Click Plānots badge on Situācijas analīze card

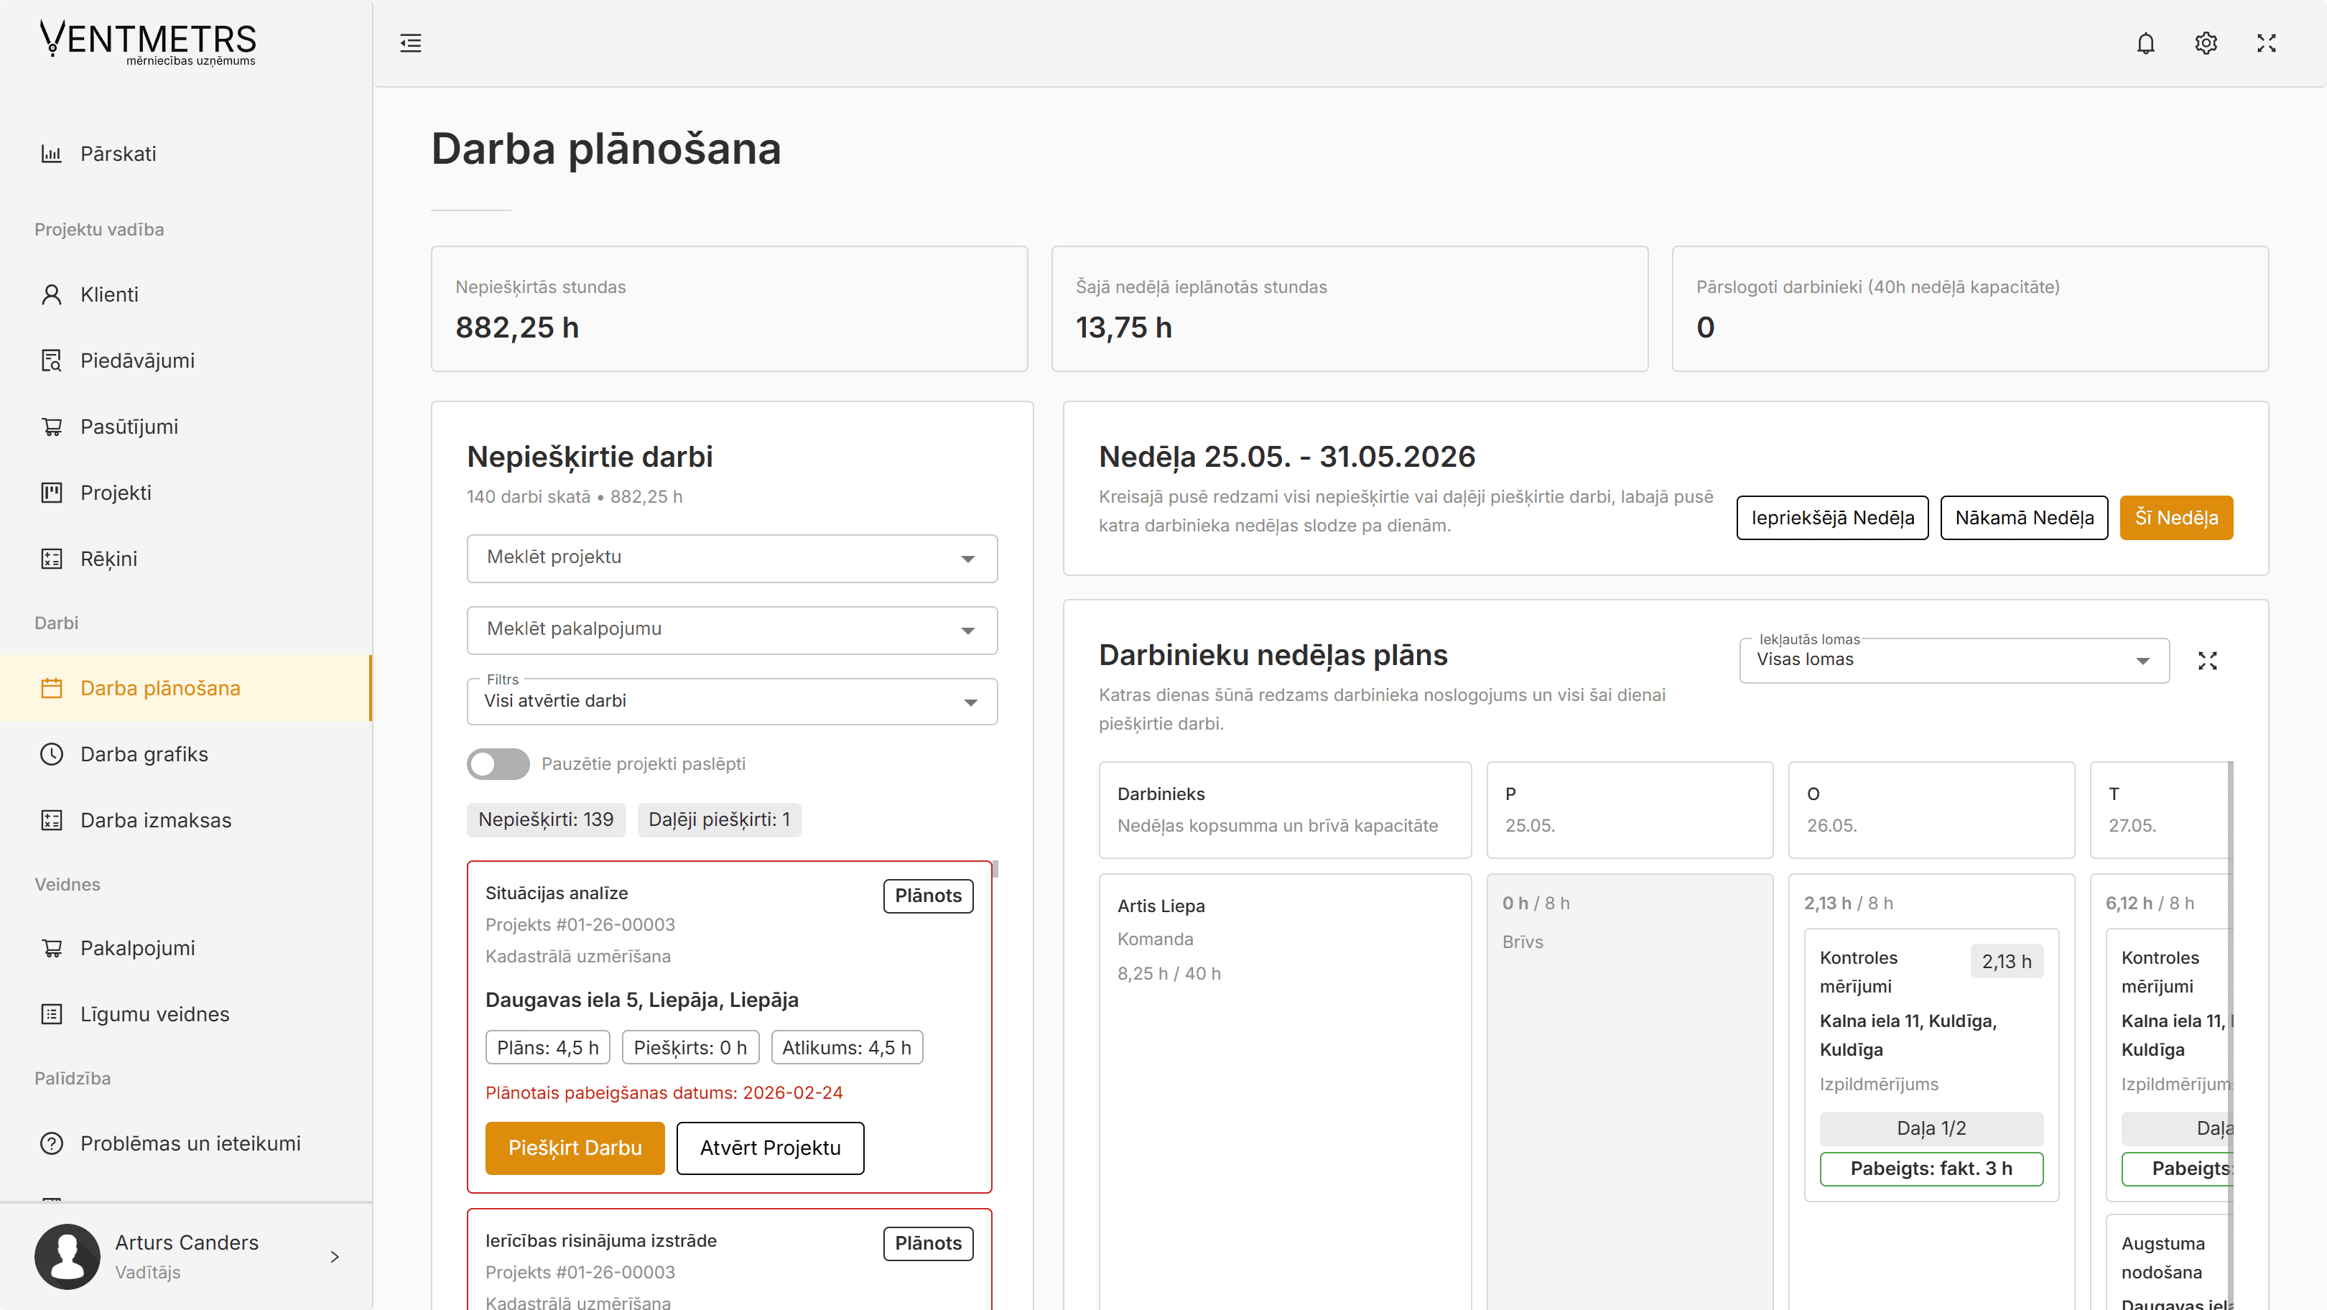coord(928,896)
